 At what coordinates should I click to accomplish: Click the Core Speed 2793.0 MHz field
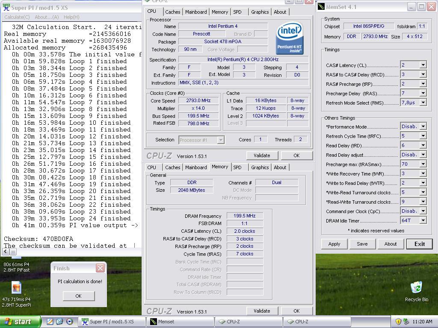(198, 100)
